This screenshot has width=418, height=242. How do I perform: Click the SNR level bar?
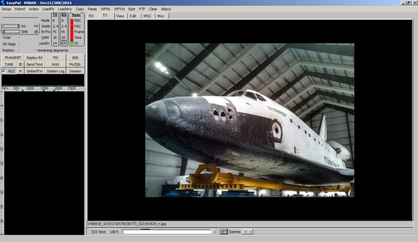11,31
